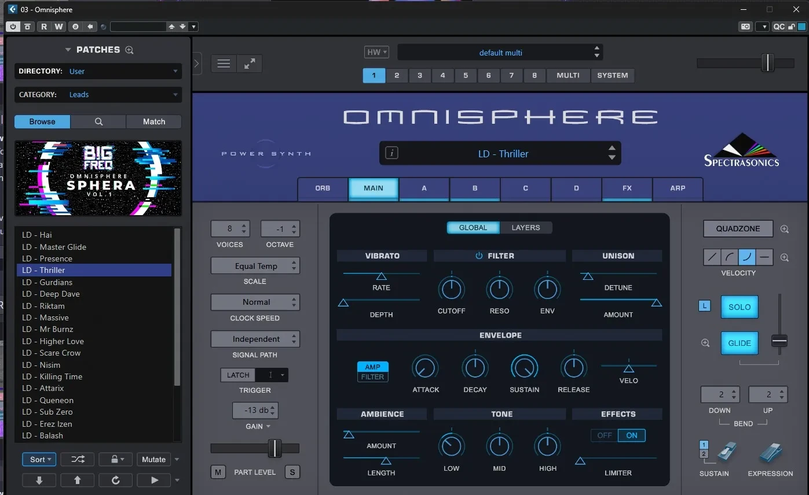Click the unlocked padlock icon beside QC

pyautogui.click(x=791, y=27)
